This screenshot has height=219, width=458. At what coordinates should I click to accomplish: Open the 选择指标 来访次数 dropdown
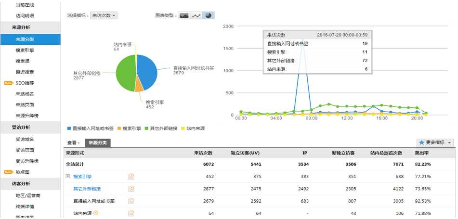click(104, 15)
